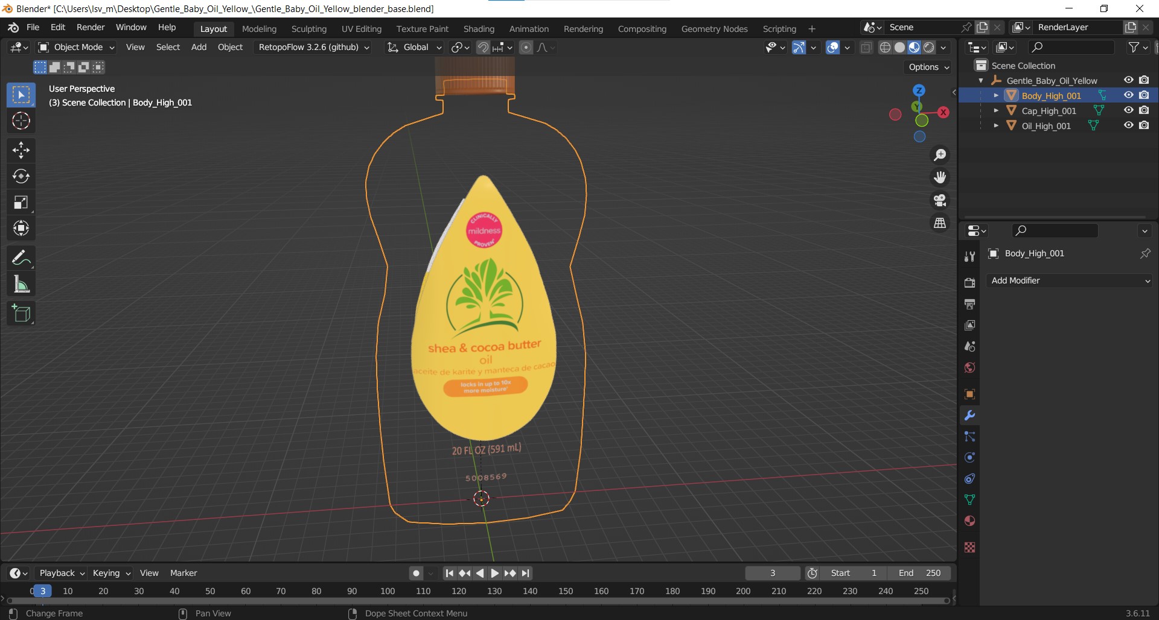Select the Move tool
The width and height of the screenshot is (1159, 620).
pyautogui.click(x=21, y=150)
